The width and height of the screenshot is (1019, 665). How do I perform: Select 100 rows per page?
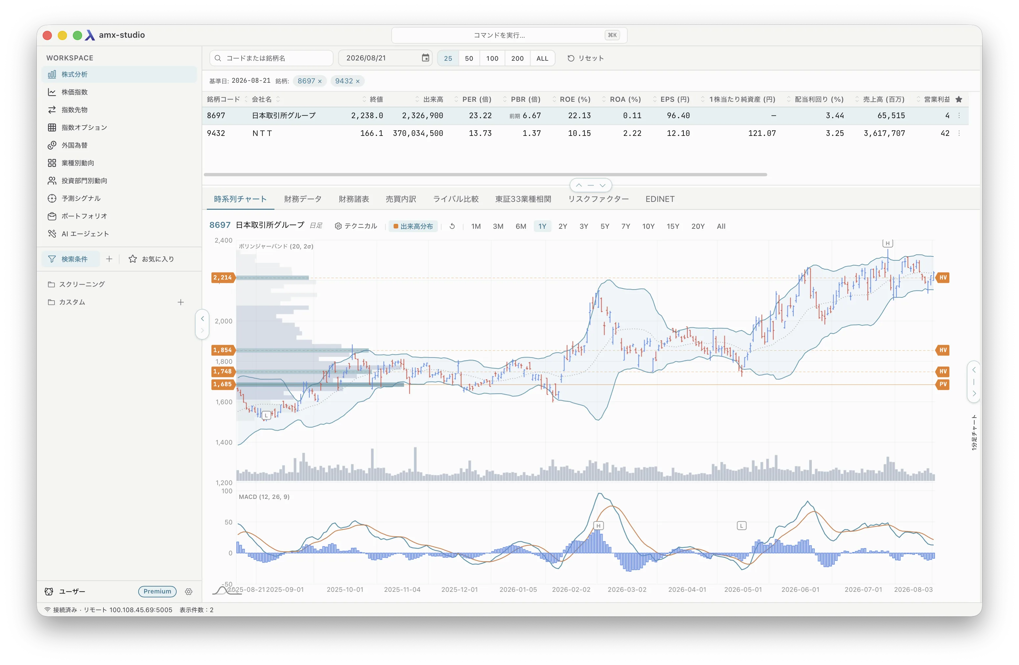pos(492,58)
